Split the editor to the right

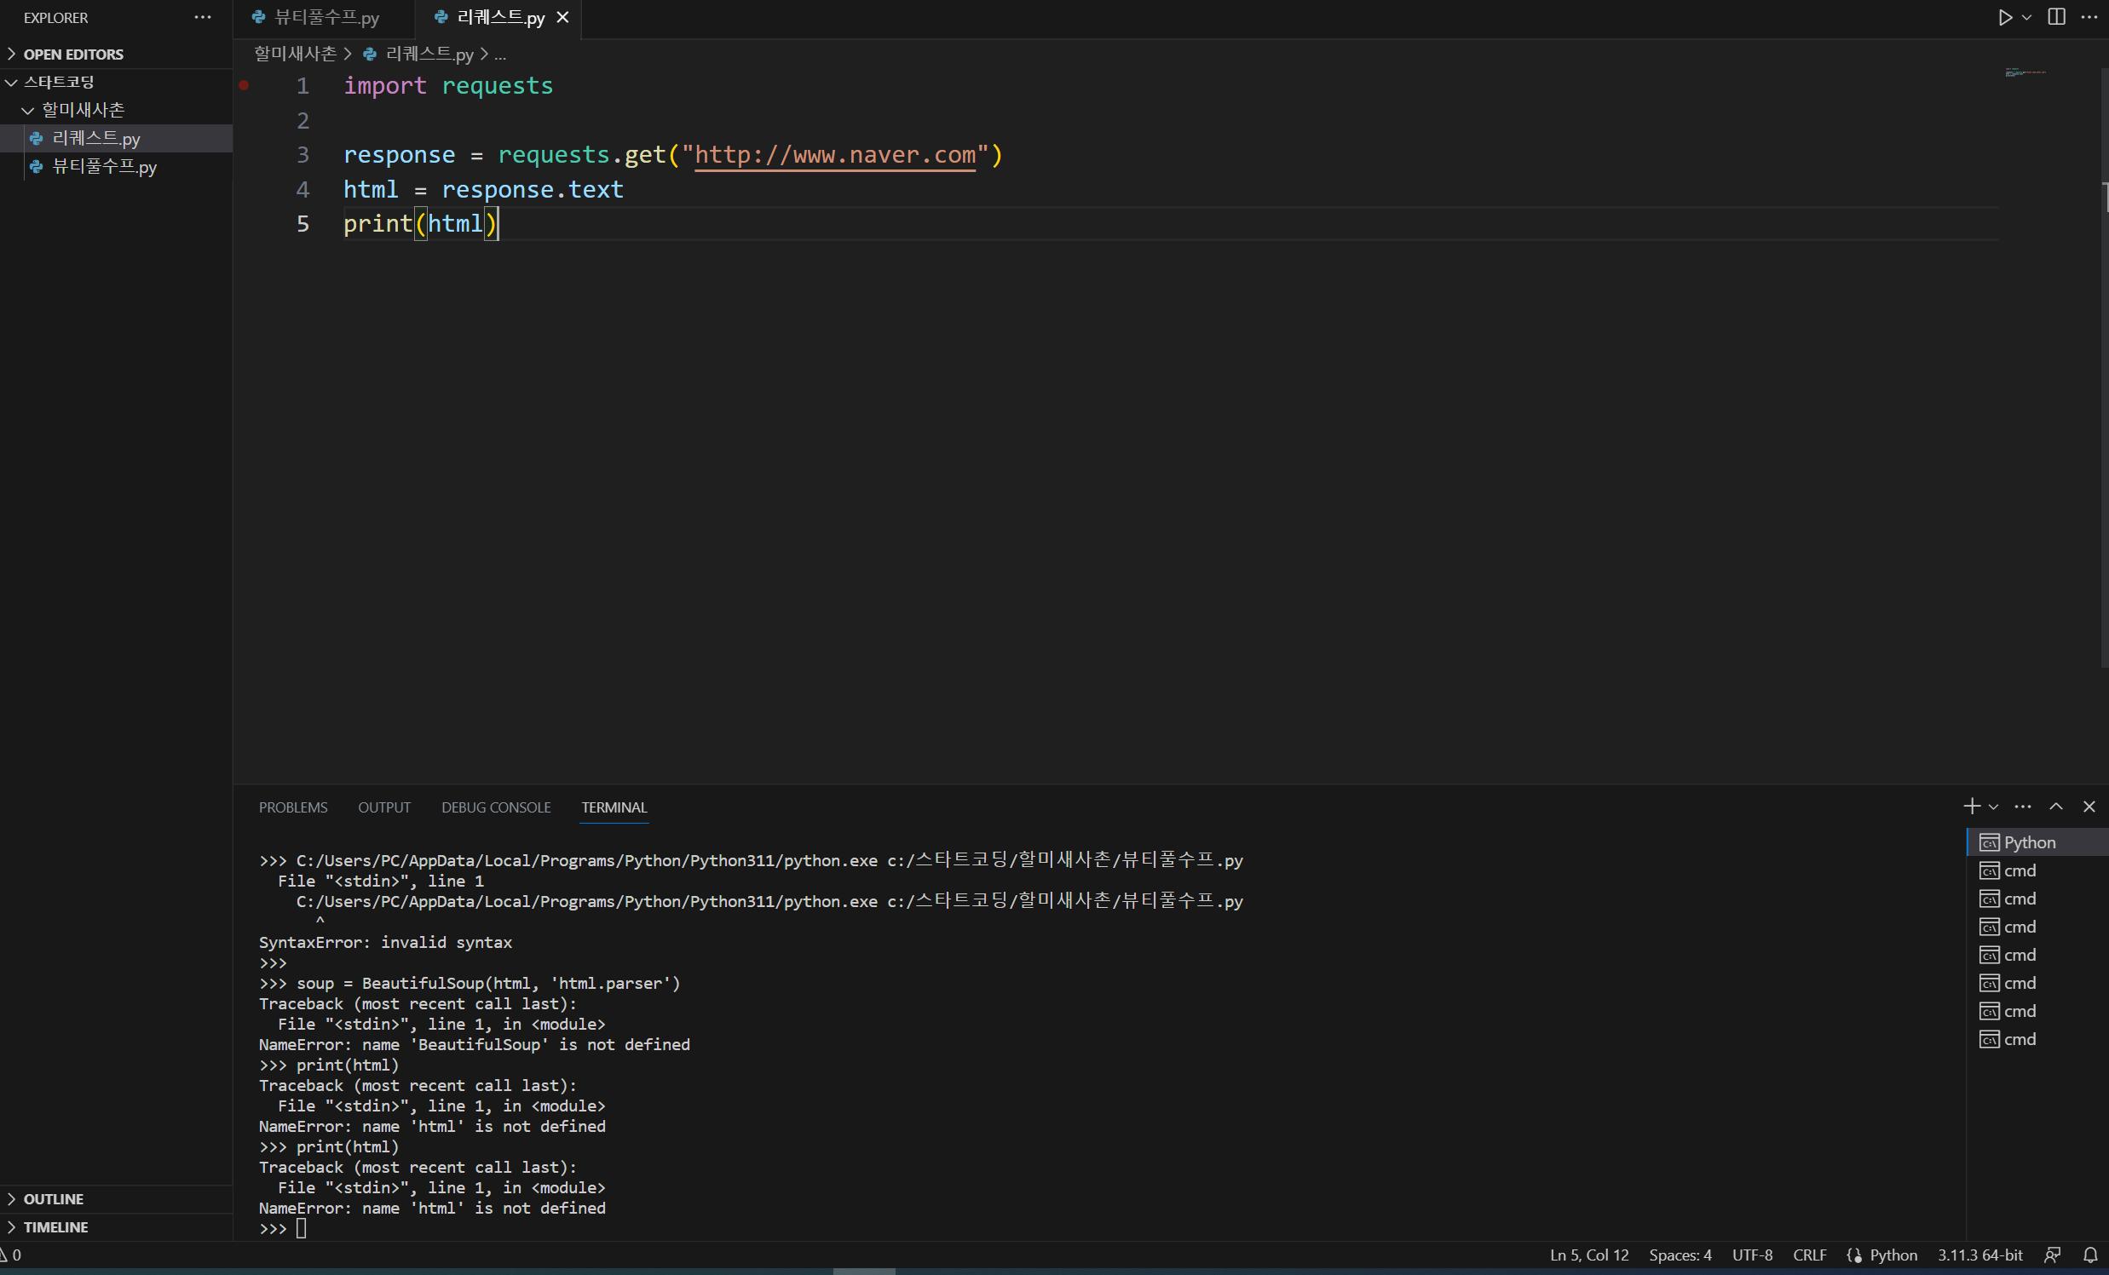click(2056, 17)
